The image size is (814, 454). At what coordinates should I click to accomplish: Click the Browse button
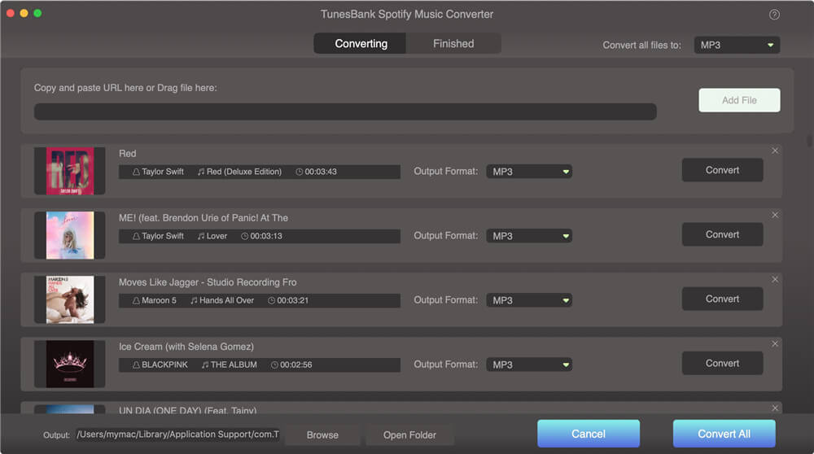tap(322, 434)
